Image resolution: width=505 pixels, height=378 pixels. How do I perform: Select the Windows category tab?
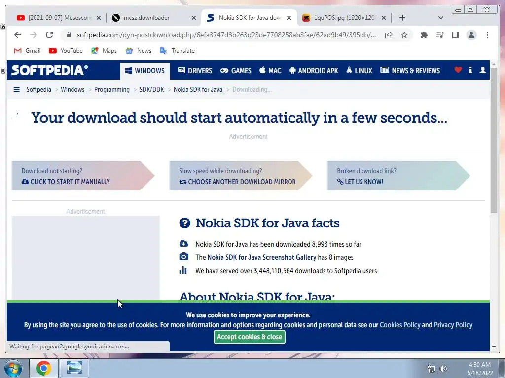click(145, 71)
